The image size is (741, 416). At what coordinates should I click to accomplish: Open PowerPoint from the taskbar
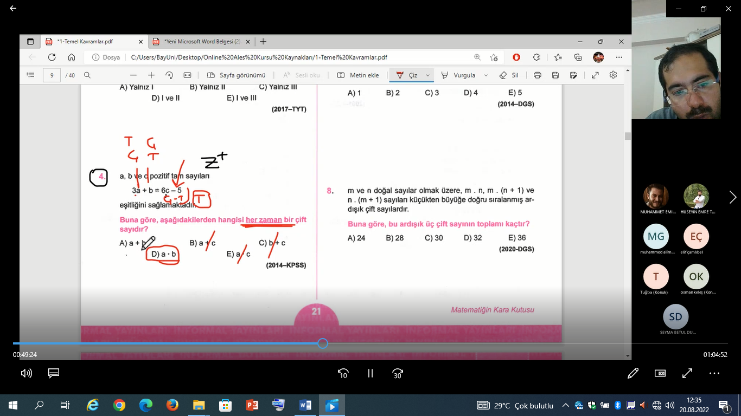pyautogui.click(x=252, y=405)
